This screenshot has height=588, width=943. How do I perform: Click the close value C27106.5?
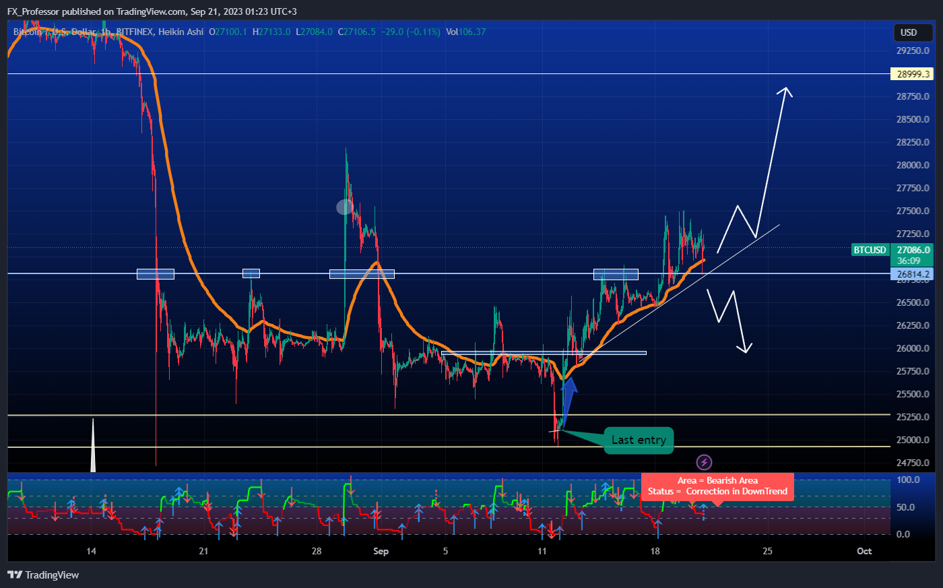356,32
